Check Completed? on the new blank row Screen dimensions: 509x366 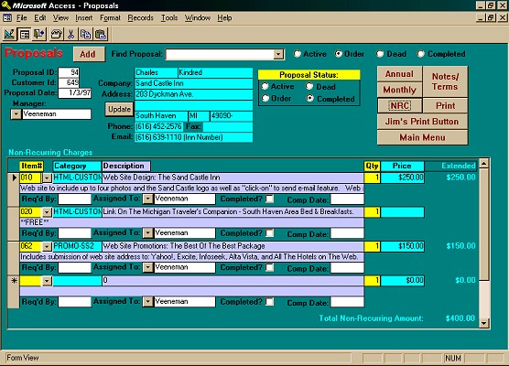269,302
